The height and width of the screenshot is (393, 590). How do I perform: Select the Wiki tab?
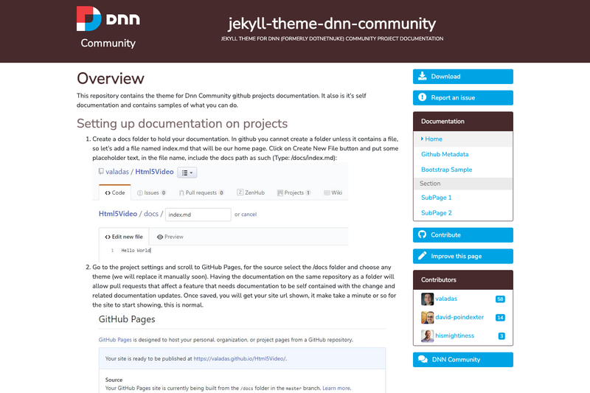[x=333, y=192]
